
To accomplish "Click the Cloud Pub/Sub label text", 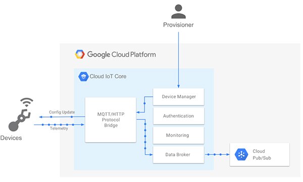I will 262,155.
